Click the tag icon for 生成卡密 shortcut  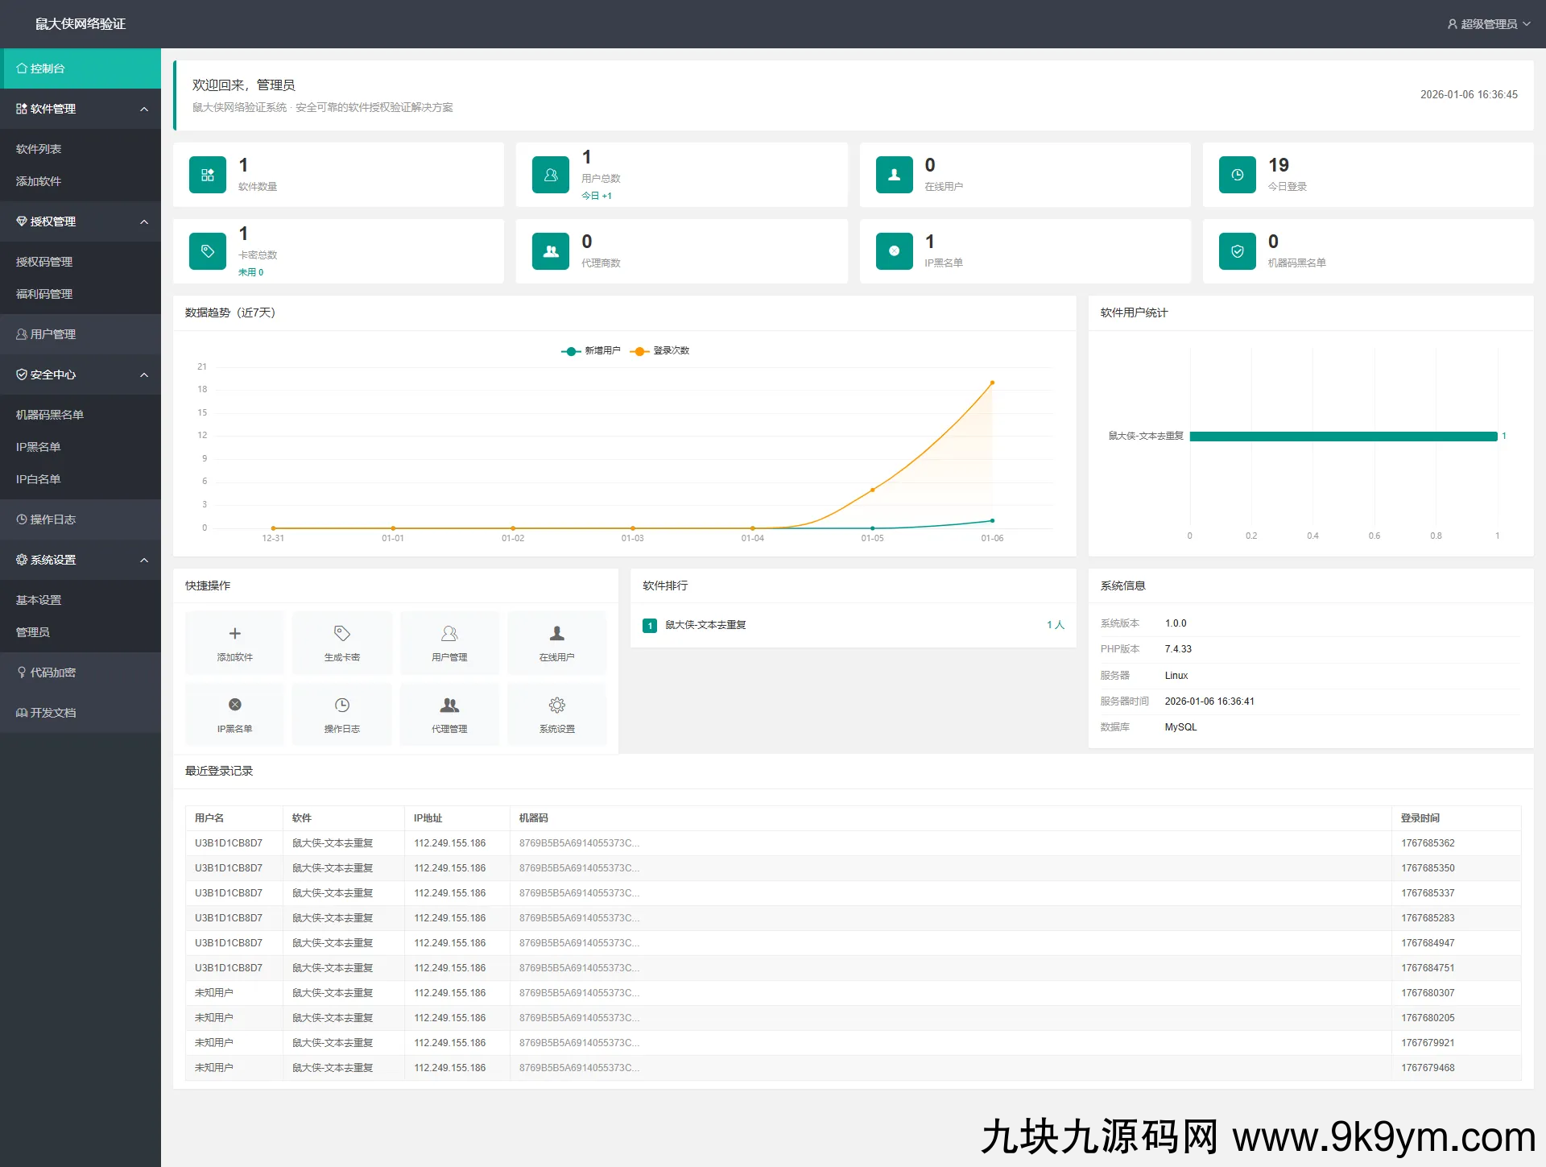pos(341,634)
